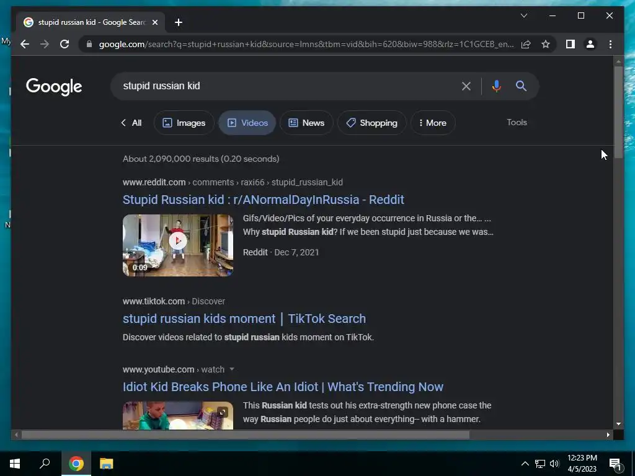Click the About 2,090,000 results text

pos(201,159)
